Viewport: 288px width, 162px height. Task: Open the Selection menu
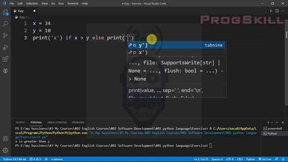(x=32, y=4)
